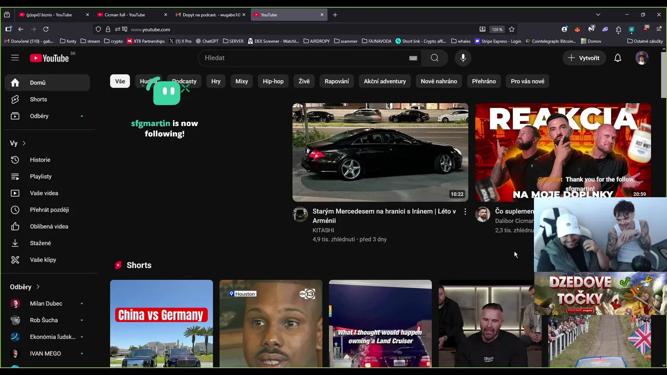This screenshot has height=375, width=667.
Task: Open Stažené downloads in sidebar
Action: click(47, 243)
